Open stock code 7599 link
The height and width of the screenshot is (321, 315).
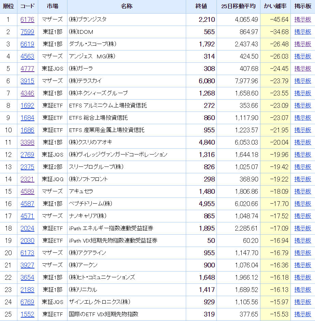pyautogui.click(x=27, y=32)
